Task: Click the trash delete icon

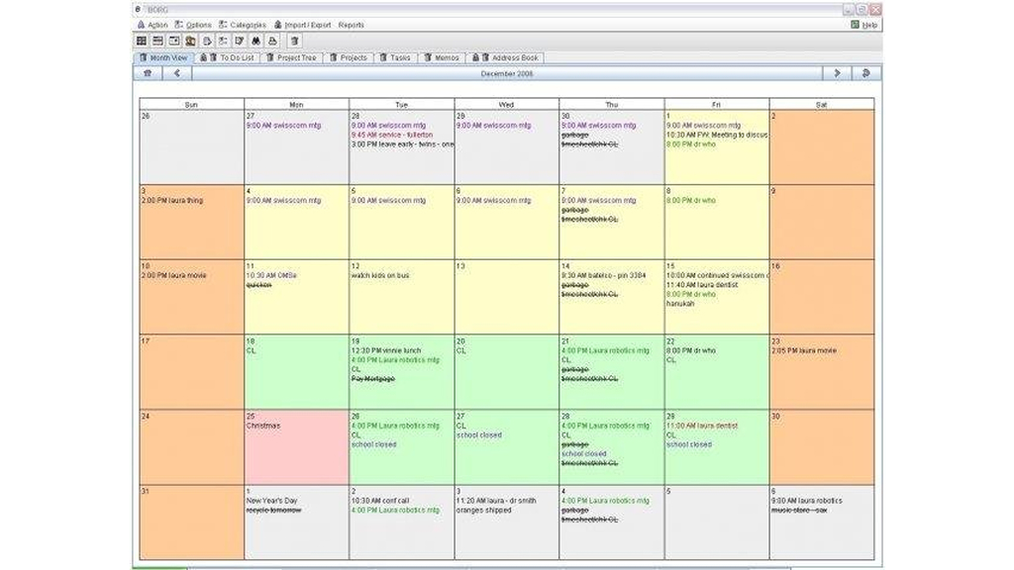Action: [293, 41]
